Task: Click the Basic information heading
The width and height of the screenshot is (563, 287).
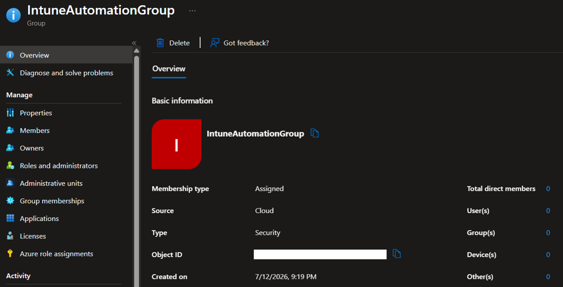Action: point(182,101)
